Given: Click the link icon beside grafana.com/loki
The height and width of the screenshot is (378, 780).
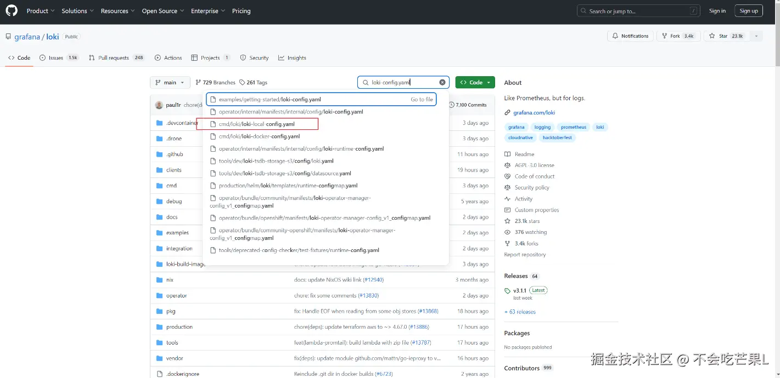Looking at the screenshot, I should (x=508, y=113).
